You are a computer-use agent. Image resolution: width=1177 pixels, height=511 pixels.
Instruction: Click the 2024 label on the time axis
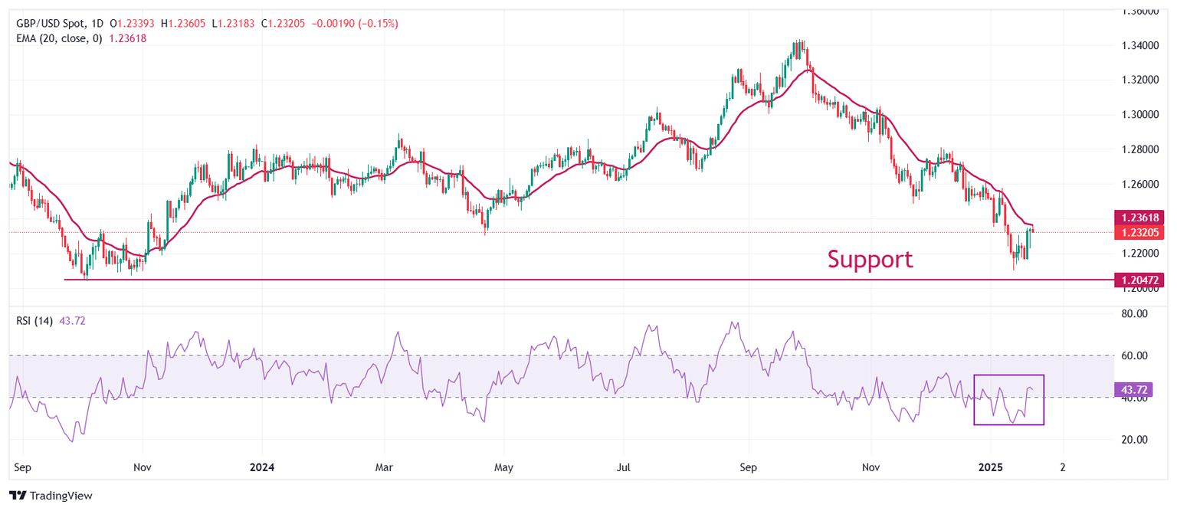click(x=263, y=467)
